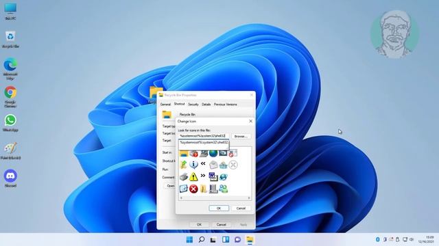Pick the shopping basket icon
Screen dimensions: 439x246
223,165
